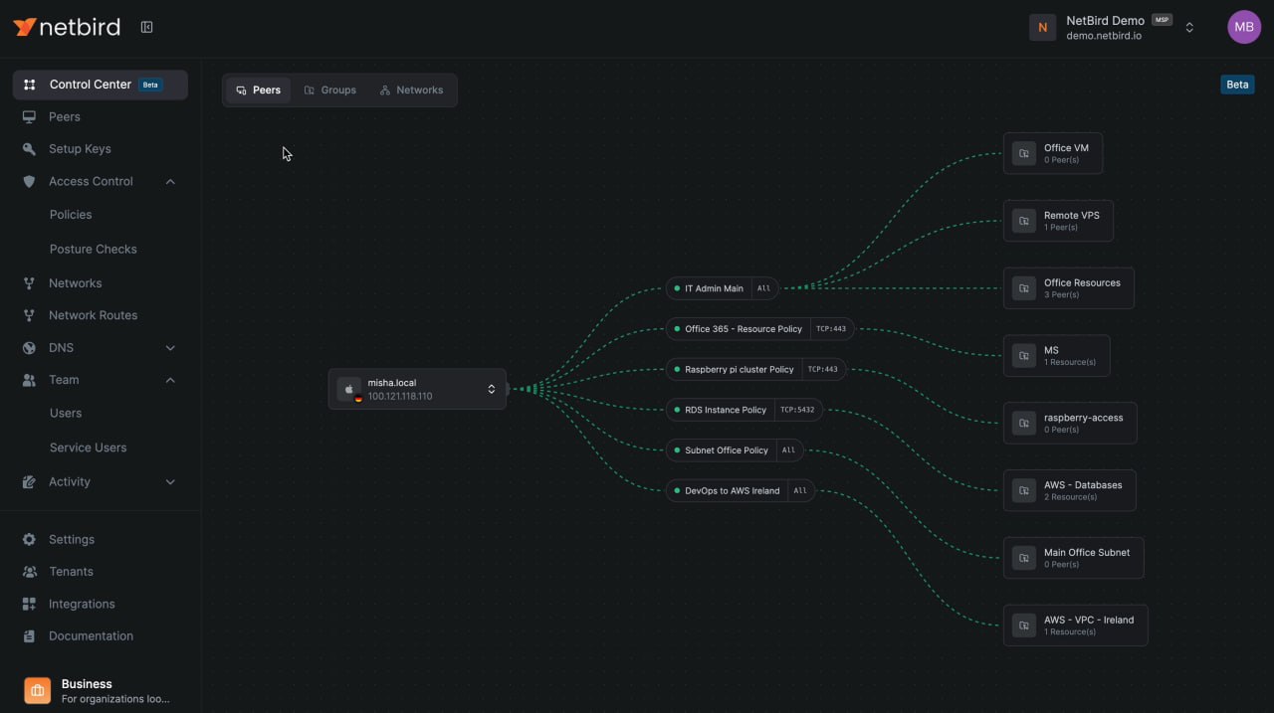Screen dimensions: 1274x713
Task: Click the Tenants icon in the sidebar
Action: coord(29,572)
